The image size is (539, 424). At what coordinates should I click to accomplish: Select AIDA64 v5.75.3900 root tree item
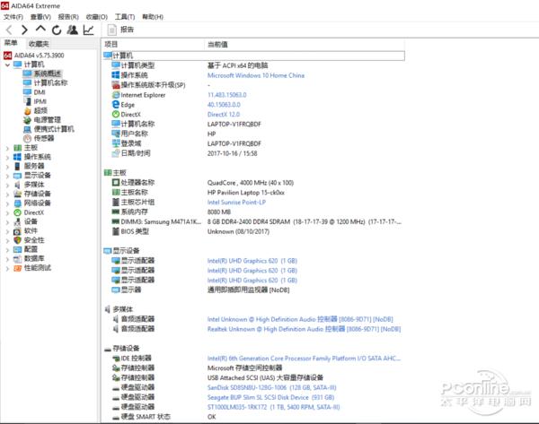[x=34, y=56]
